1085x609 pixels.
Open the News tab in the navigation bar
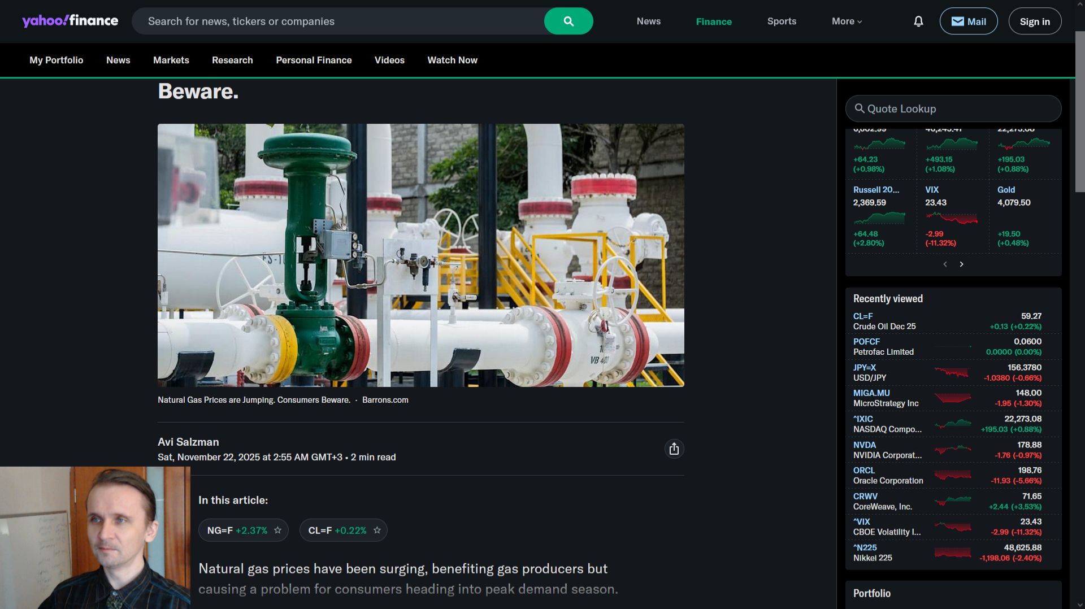click(118, 60)
